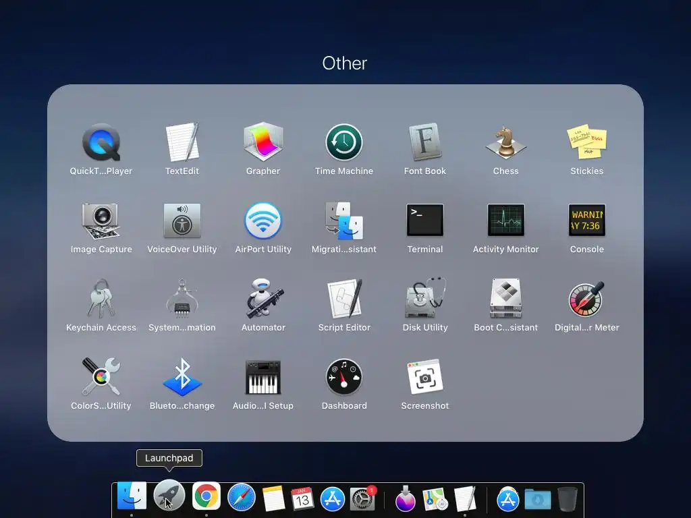This screenshot has width=691, height=518.
Task: Open the Downloads folder in the Dock
Action: pyautogui.click(x=538, y=500)
